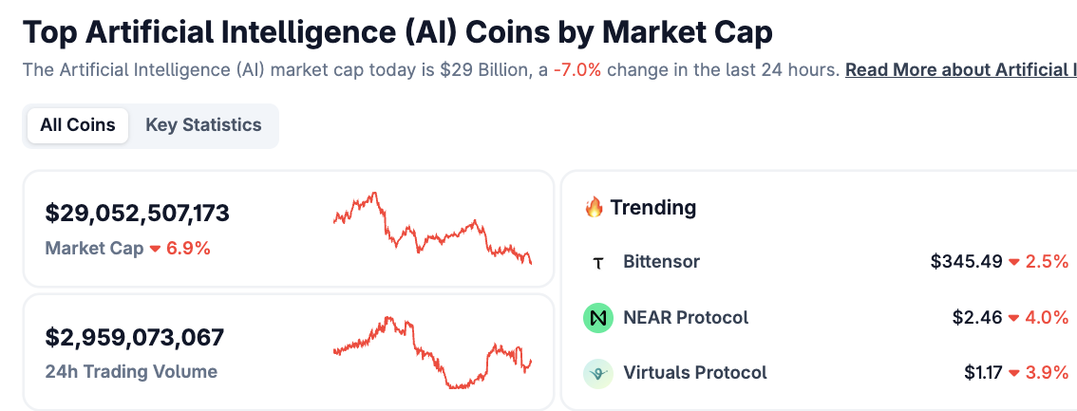Click the Bittensor coin icon

click(x=597, y=263)
